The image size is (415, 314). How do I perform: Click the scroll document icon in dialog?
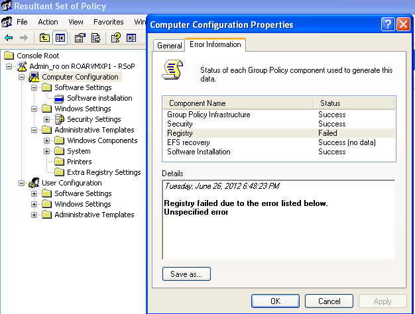tap(172, 70)
